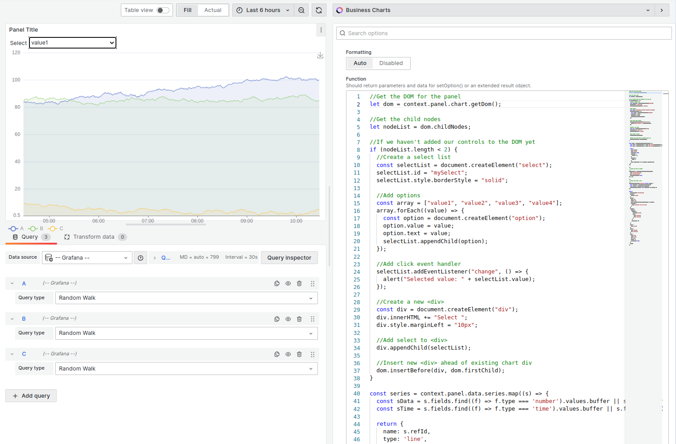Download chart using export icon above graph
This screenshot has height=444, width=676.
pos(320,55)
